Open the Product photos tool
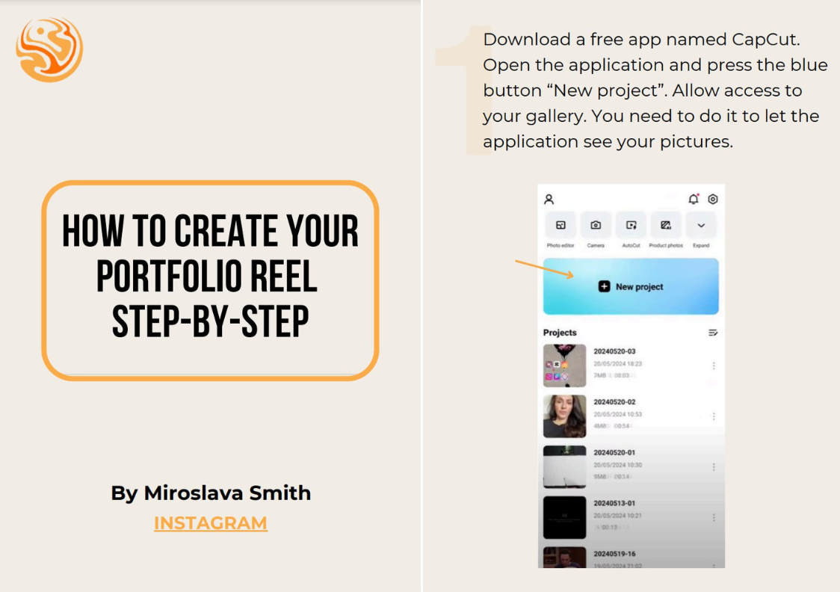 coord(666,226)
